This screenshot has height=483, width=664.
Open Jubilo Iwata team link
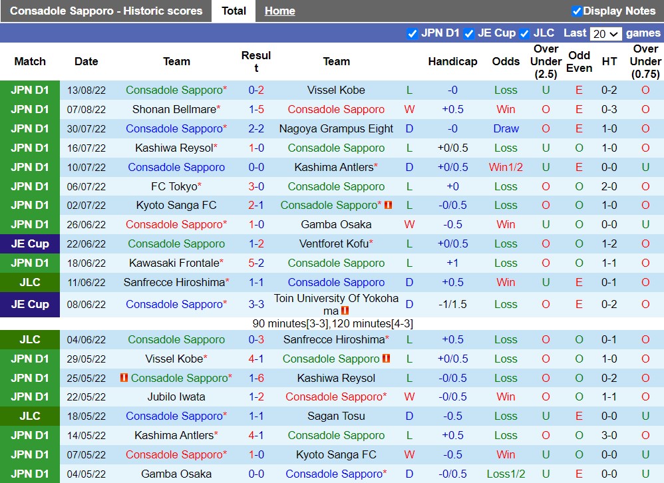(176, 397)
